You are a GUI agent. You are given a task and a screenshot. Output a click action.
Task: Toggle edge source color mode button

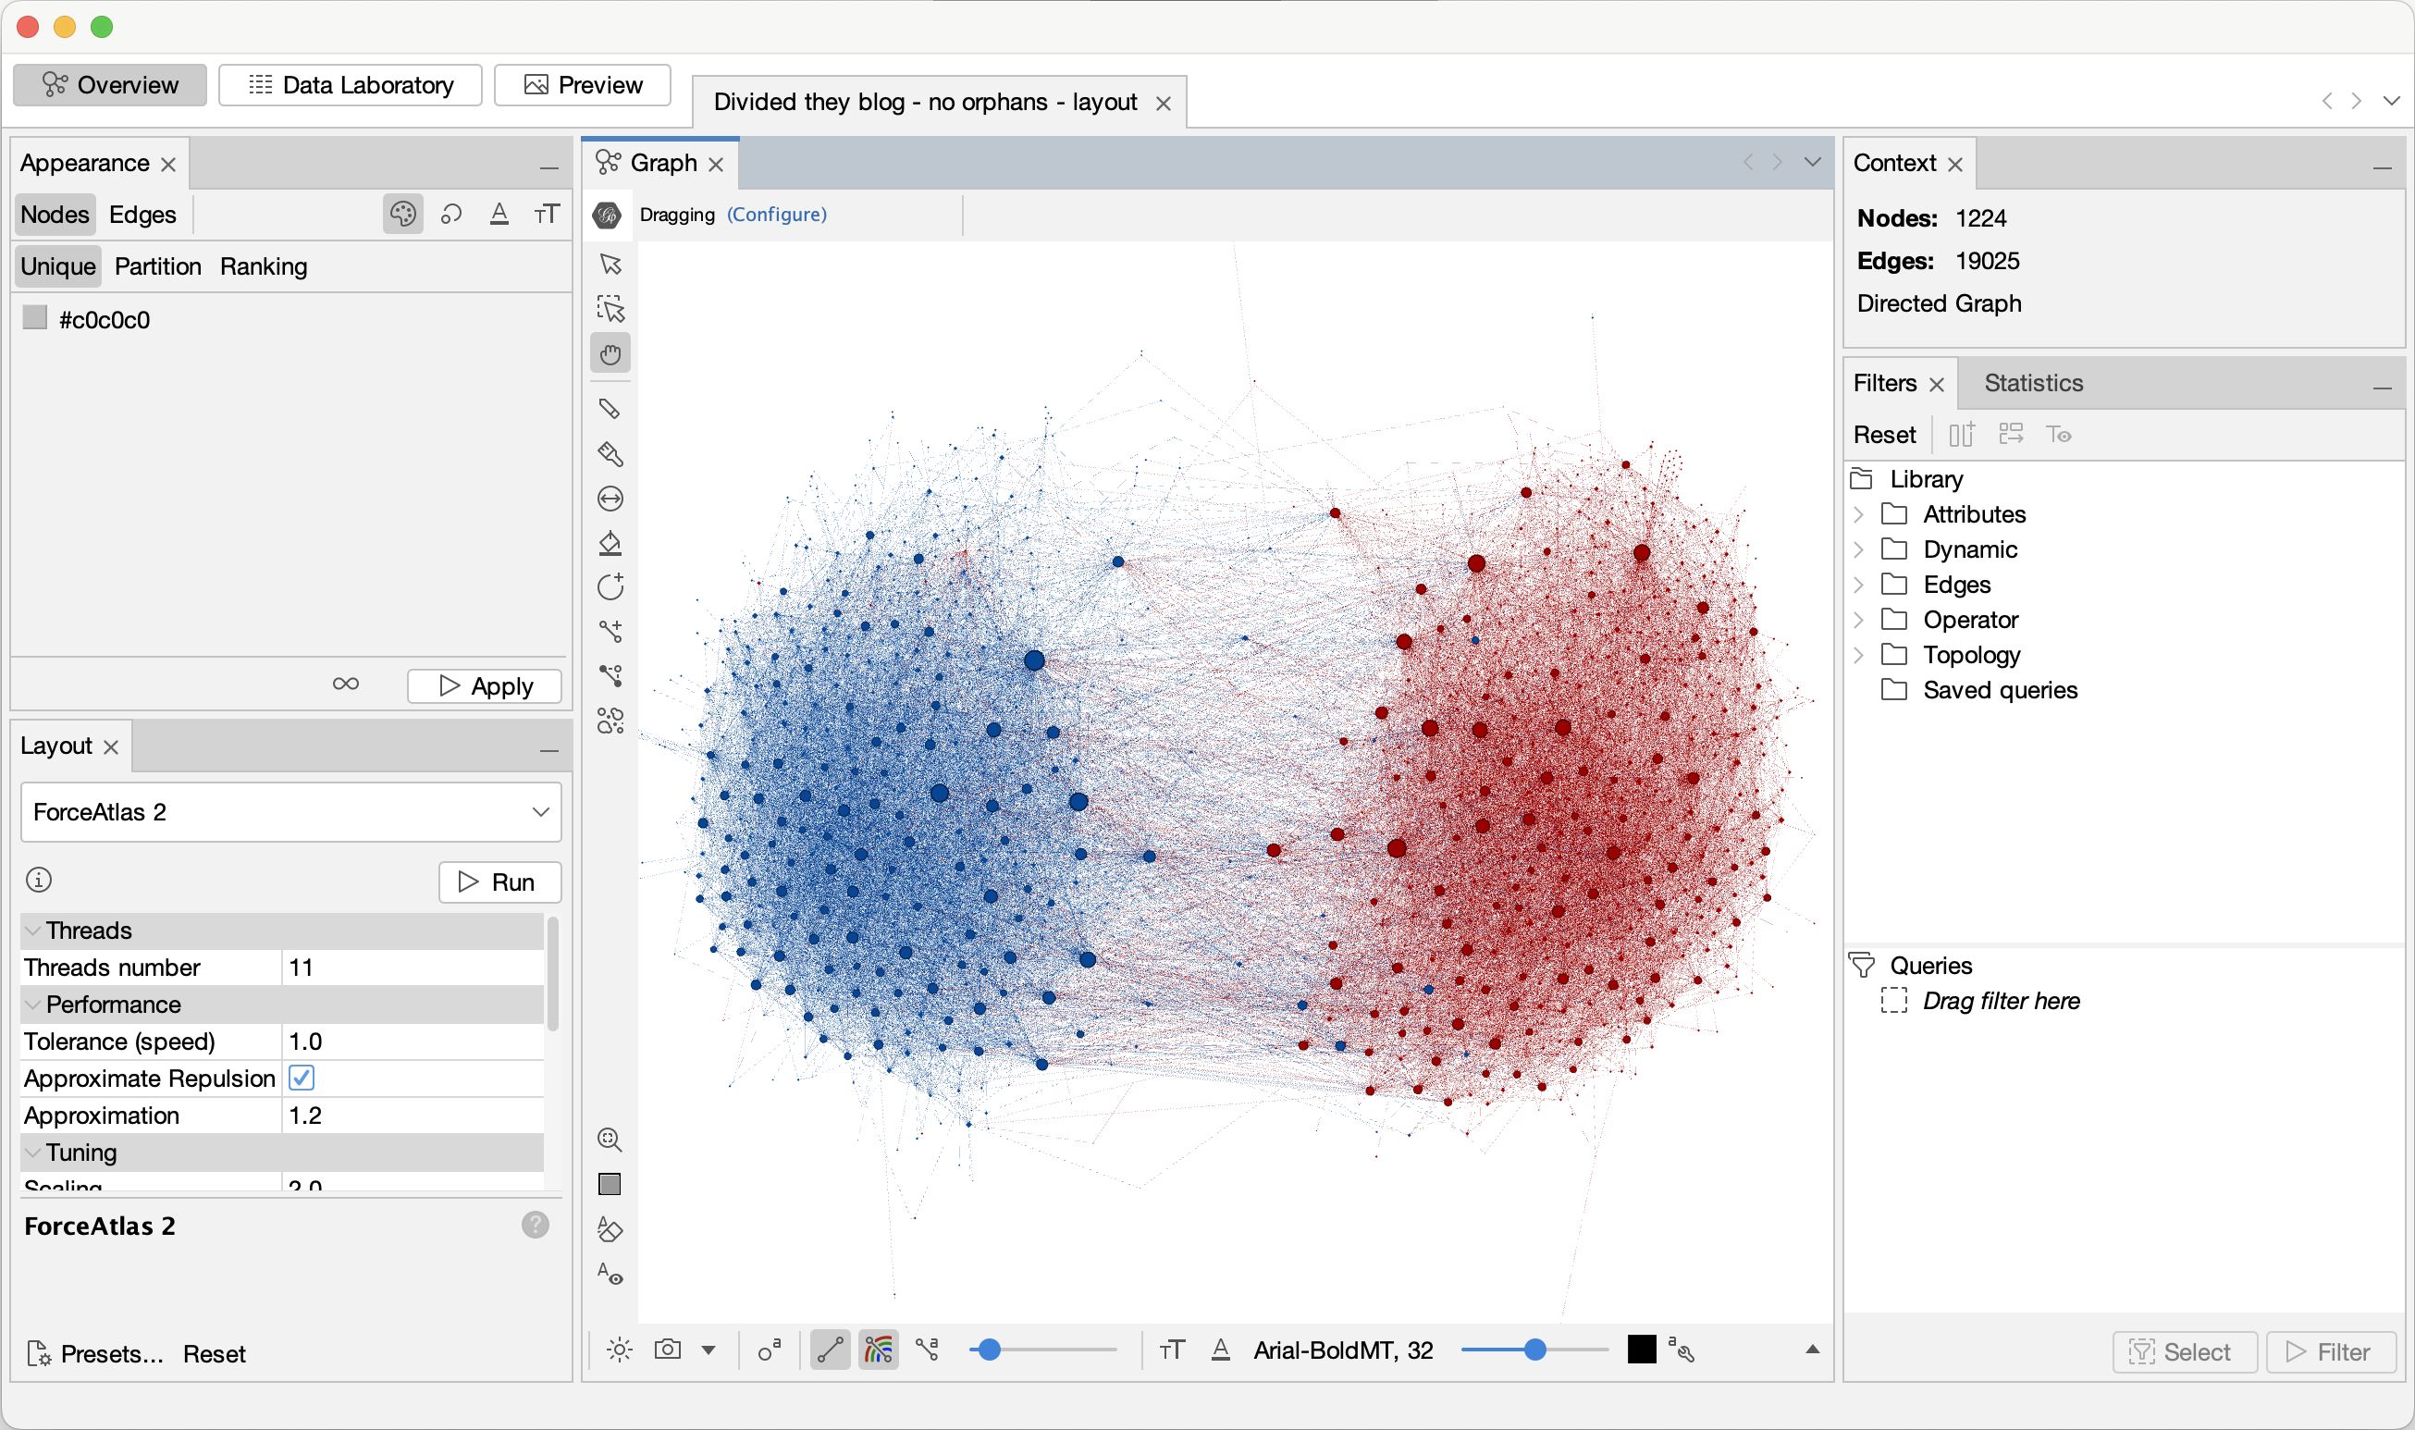[878, 1350]
